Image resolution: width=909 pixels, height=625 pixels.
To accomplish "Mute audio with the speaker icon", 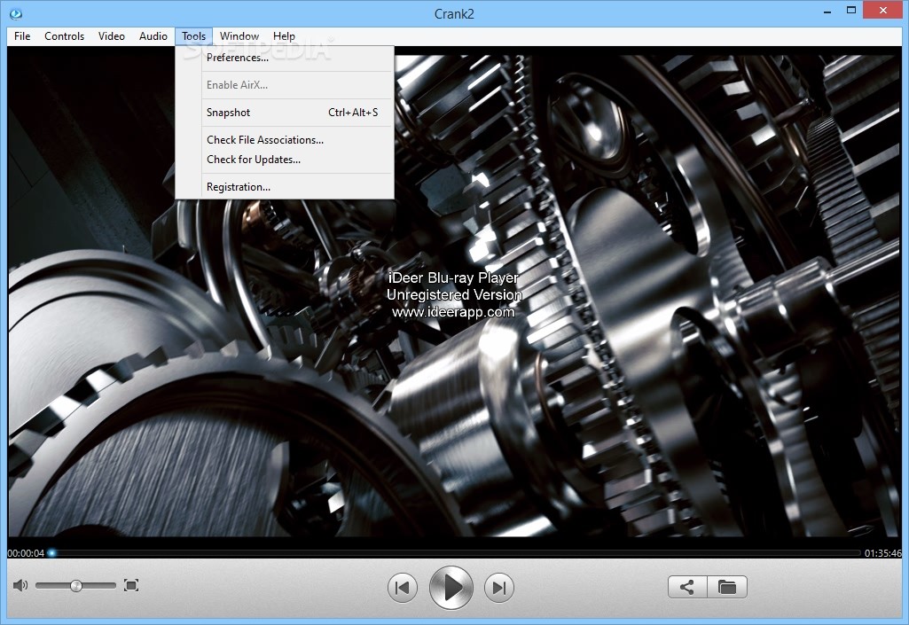I will click(x=20, y=585).
